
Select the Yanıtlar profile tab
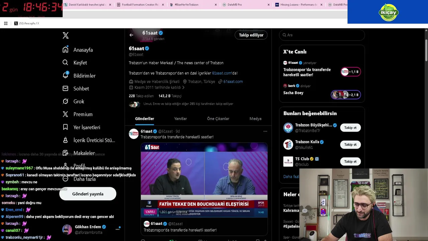click(181, 118)
